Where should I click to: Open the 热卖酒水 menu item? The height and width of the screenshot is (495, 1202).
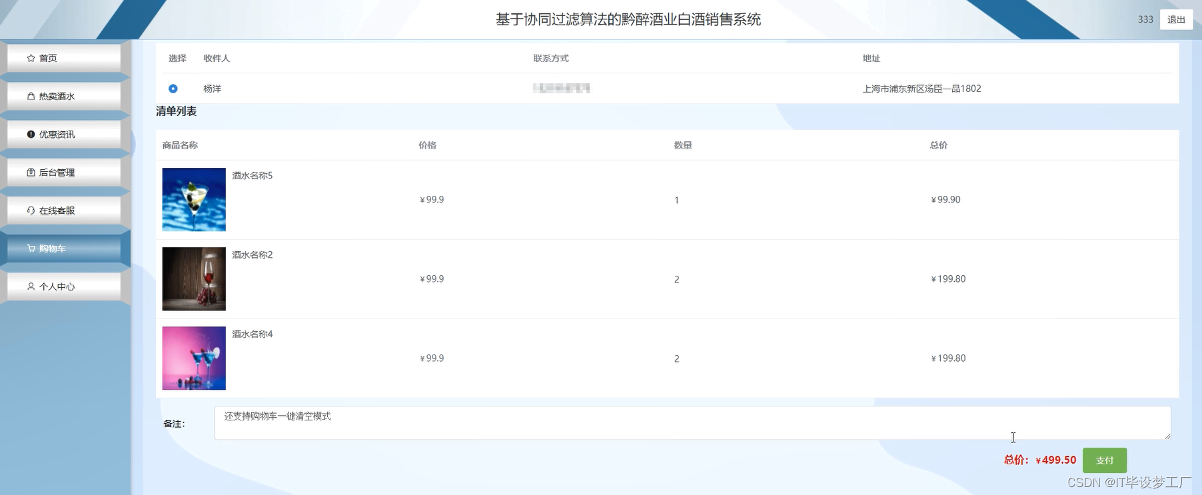(x=64, y=96)
